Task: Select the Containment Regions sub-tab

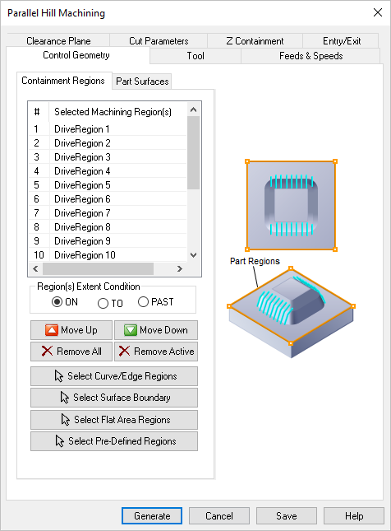Action: [63, 81]
